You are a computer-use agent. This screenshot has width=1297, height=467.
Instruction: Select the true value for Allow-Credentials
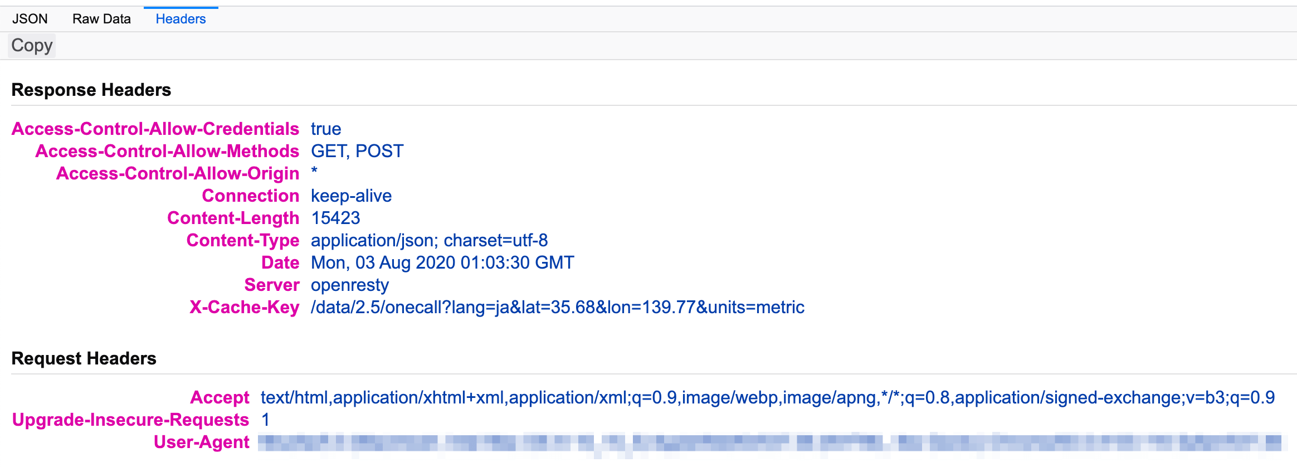[x=326, y=129]
